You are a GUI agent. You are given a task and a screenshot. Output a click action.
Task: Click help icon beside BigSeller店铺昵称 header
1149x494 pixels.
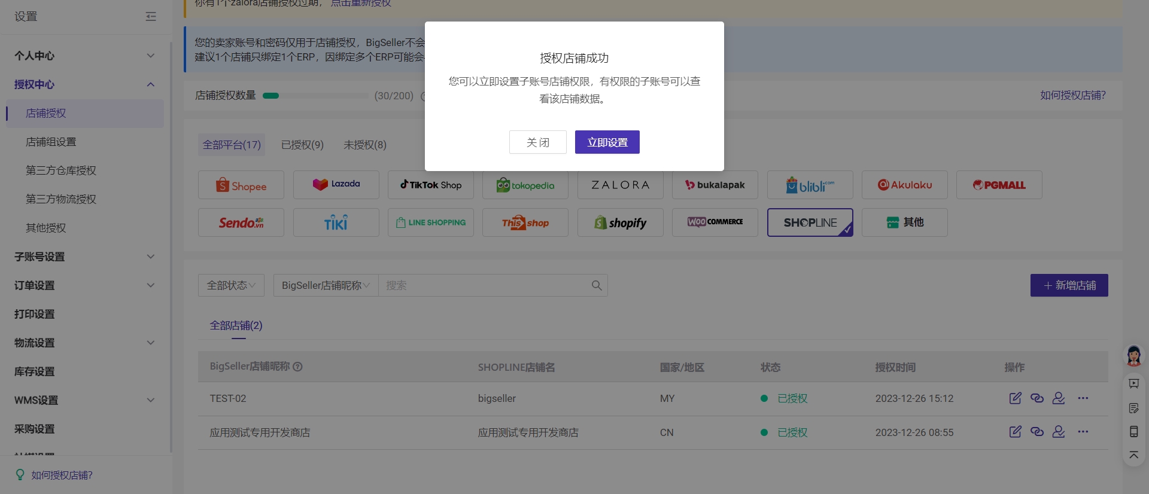point(297,367)
